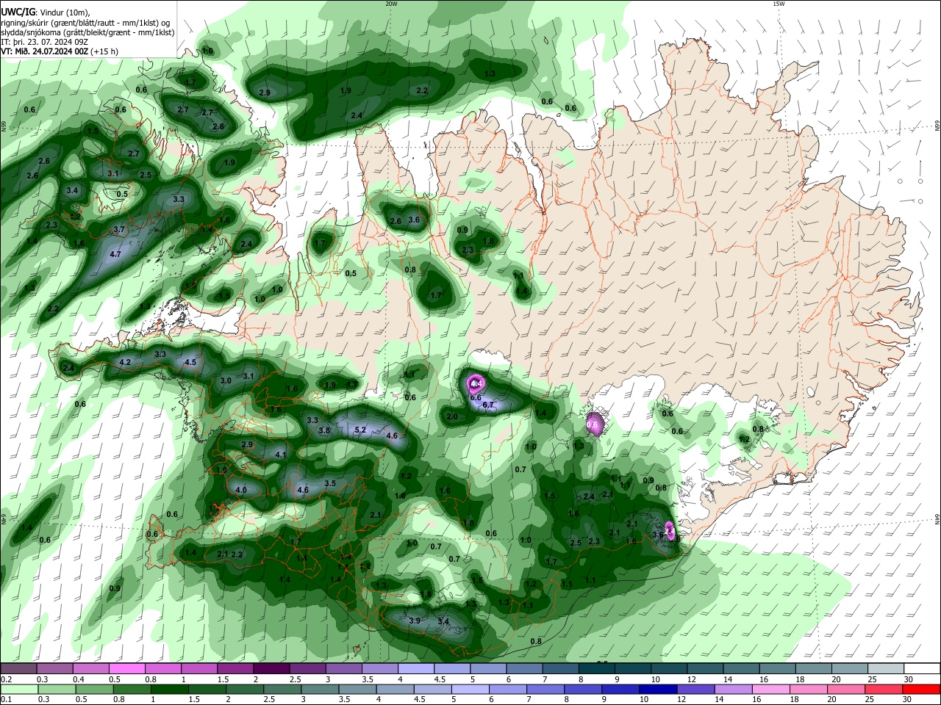The height and width of the screenshot is (705, 941).
Task: Choose the 14 swatch in upper legend row
Action: (x=741, y=669)
